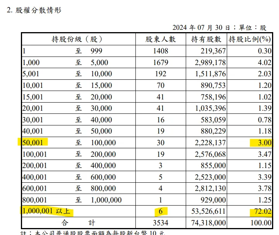Image resolution: width=279 pixels, height=235 pixels.
Task: Select shareholder count cell '1408'
Action: 161,51
